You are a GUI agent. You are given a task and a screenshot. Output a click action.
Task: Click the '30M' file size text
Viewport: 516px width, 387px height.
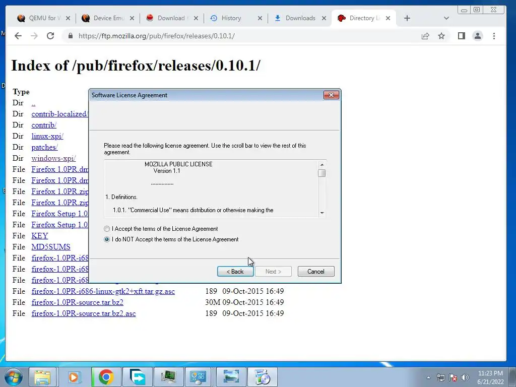[x=213, y=302]
